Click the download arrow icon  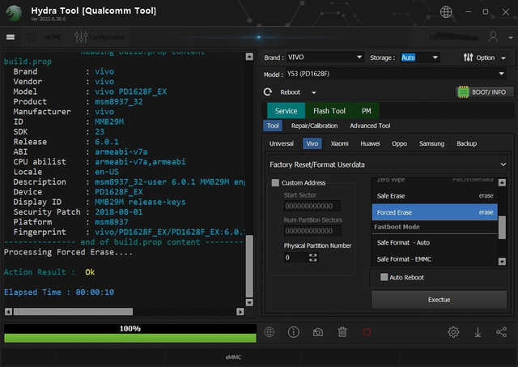[478, 332]
